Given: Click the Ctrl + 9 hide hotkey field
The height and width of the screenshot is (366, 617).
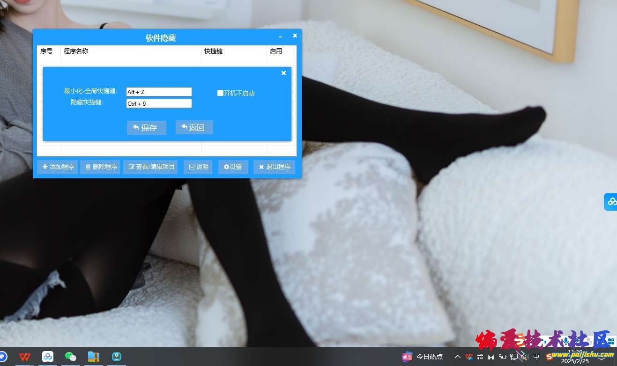Looking at the screenshot, I should tap(159, 103).
